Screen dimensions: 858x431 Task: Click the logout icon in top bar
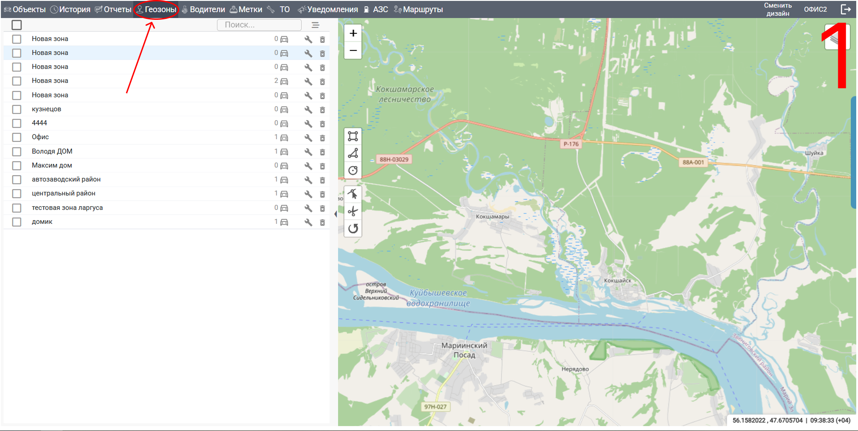click(x=845, y=9)
